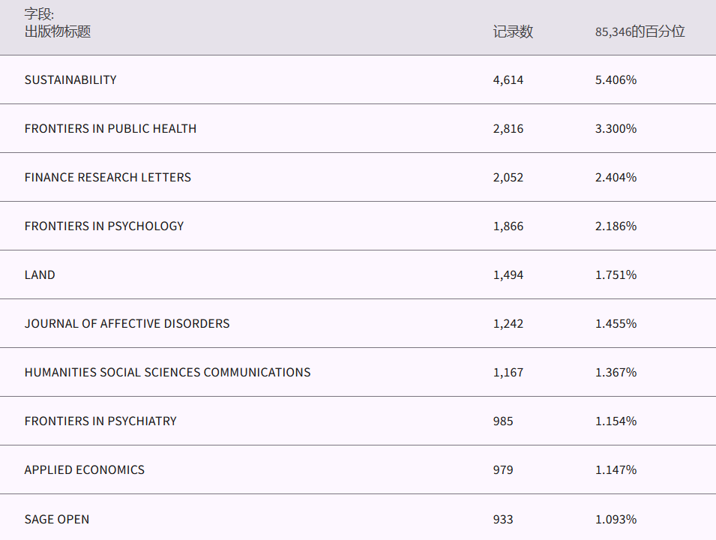Select FRONTIERS IN PUBLIC HEALTH row title
716x540 pixels.
110,128
